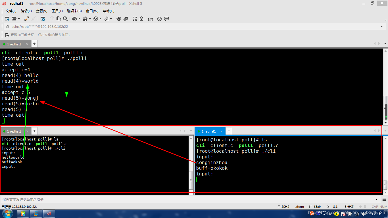The image size is (388, 218).
Task: Click the keyboard Key Mapping icon
Action: click(151, 19)
